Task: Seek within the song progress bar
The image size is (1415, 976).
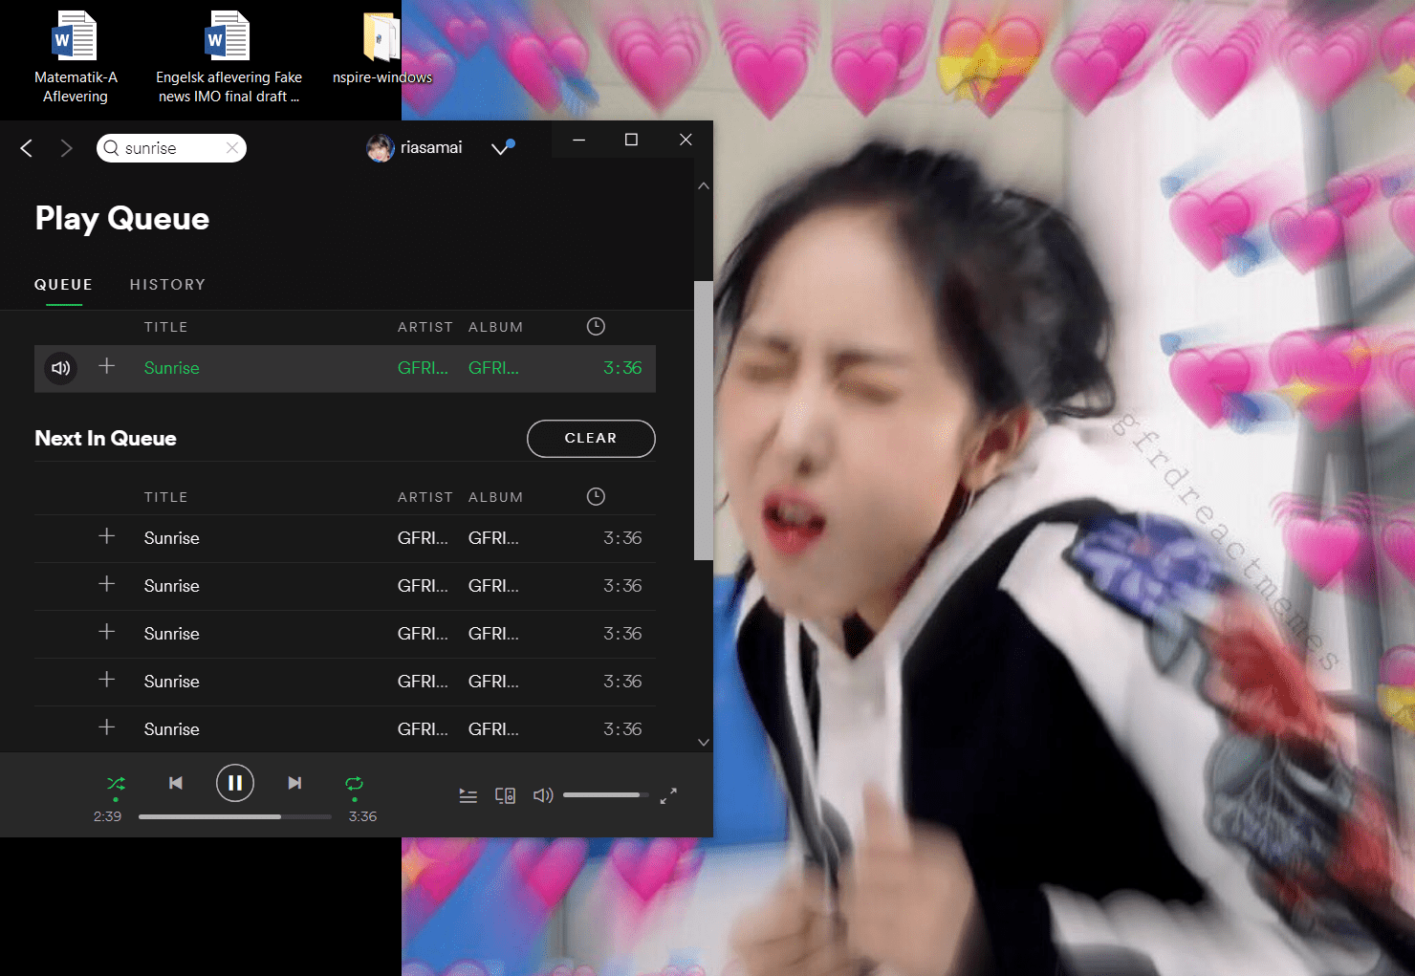Action: pos(235,816)
